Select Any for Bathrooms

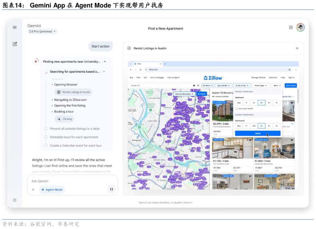(239, 126)
